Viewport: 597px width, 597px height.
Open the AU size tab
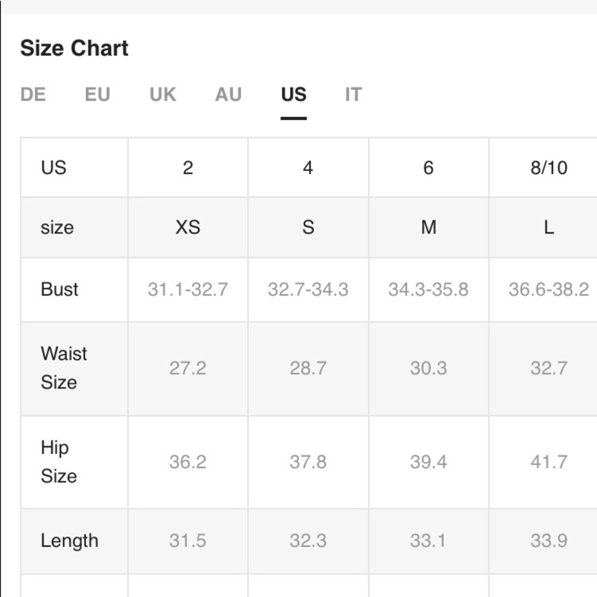(228, 94)
